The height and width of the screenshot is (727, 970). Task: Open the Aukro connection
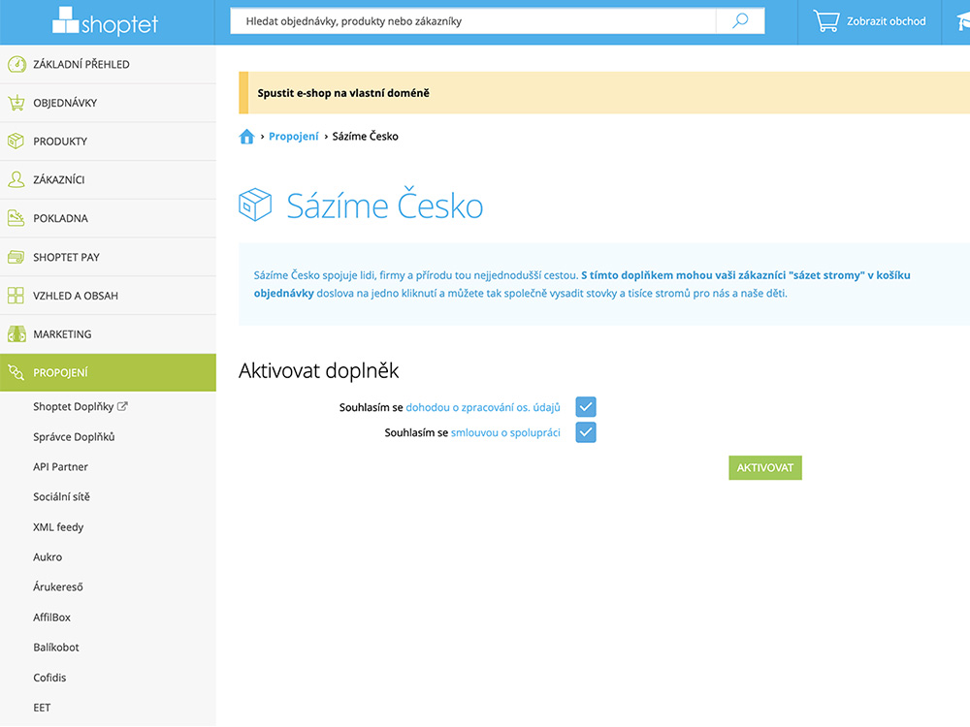[x=48, y=557]
